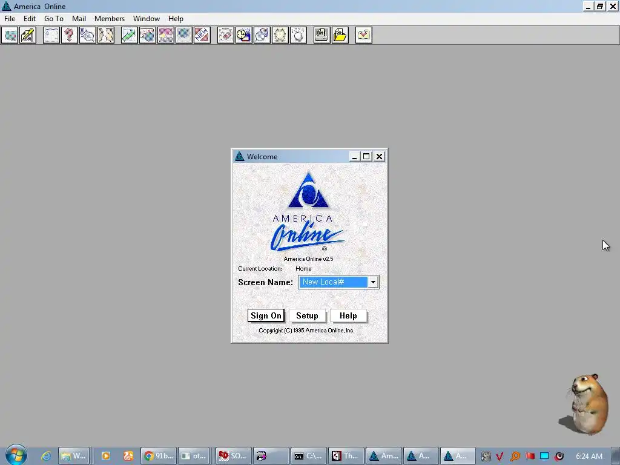Screen dimensions: 620x465
Task: Click the Welcome window AOL system icon
Action: pos(239,157)
